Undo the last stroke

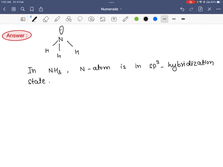pos(182,9)
